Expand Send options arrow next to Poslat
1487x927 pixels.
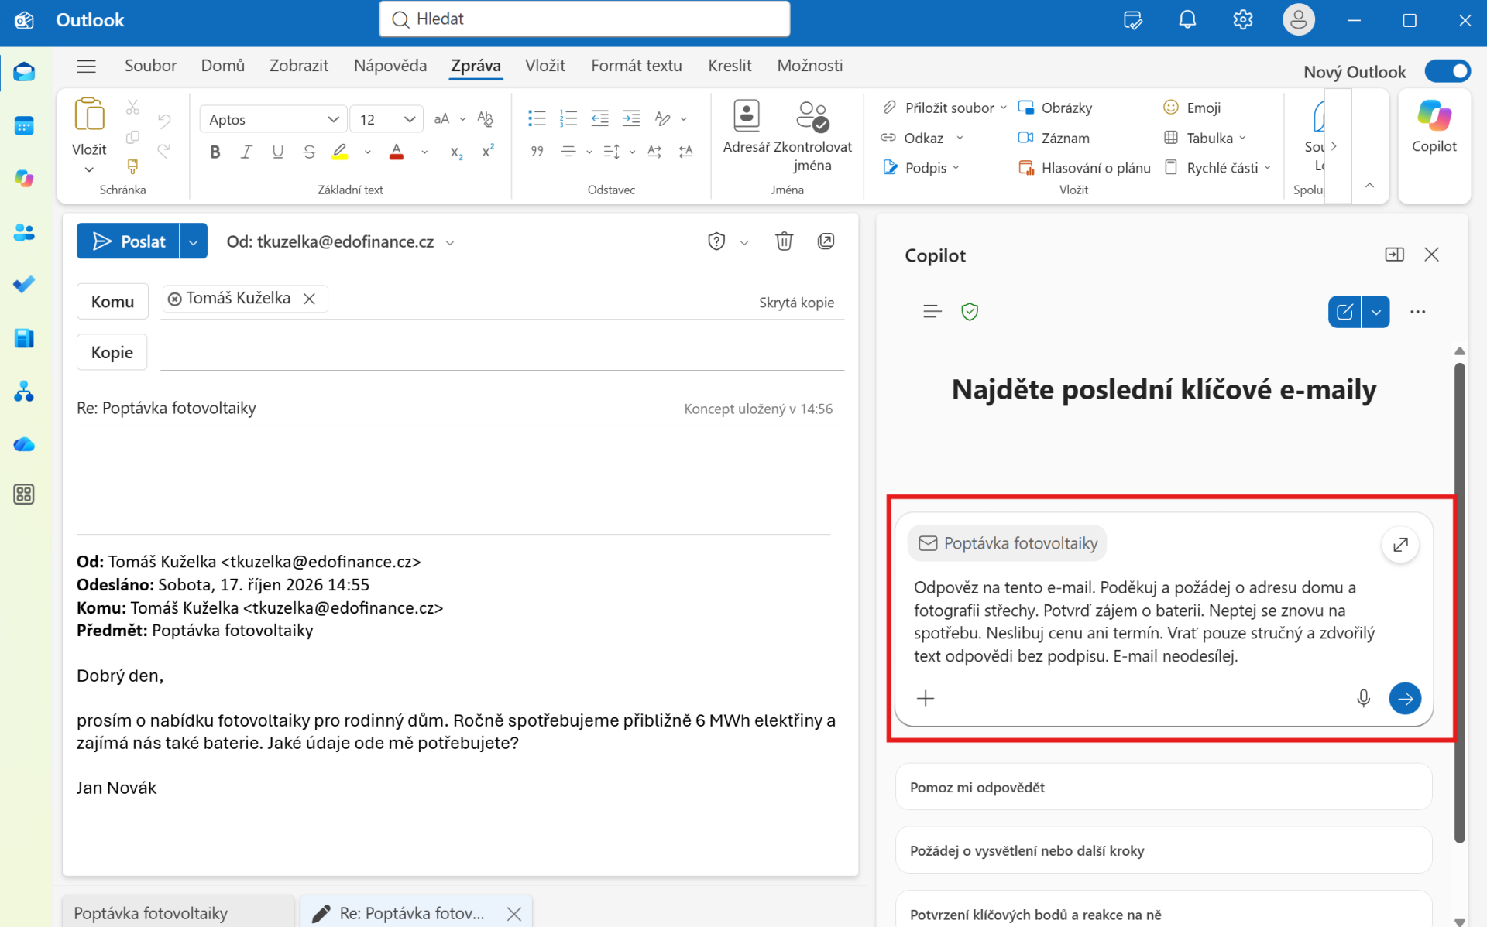193,241
